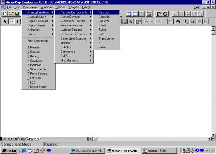Choose Transformer from the submenu
This screenshot has height=154, width=216.
pyautogui.click(x=106, y=38)
